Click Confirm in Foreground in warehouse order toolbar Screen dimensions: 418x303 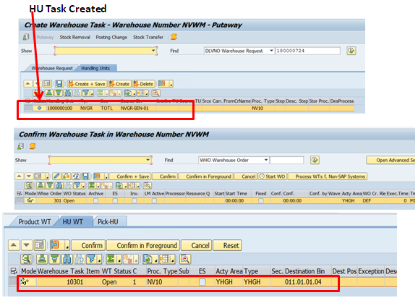coord(206,176)
